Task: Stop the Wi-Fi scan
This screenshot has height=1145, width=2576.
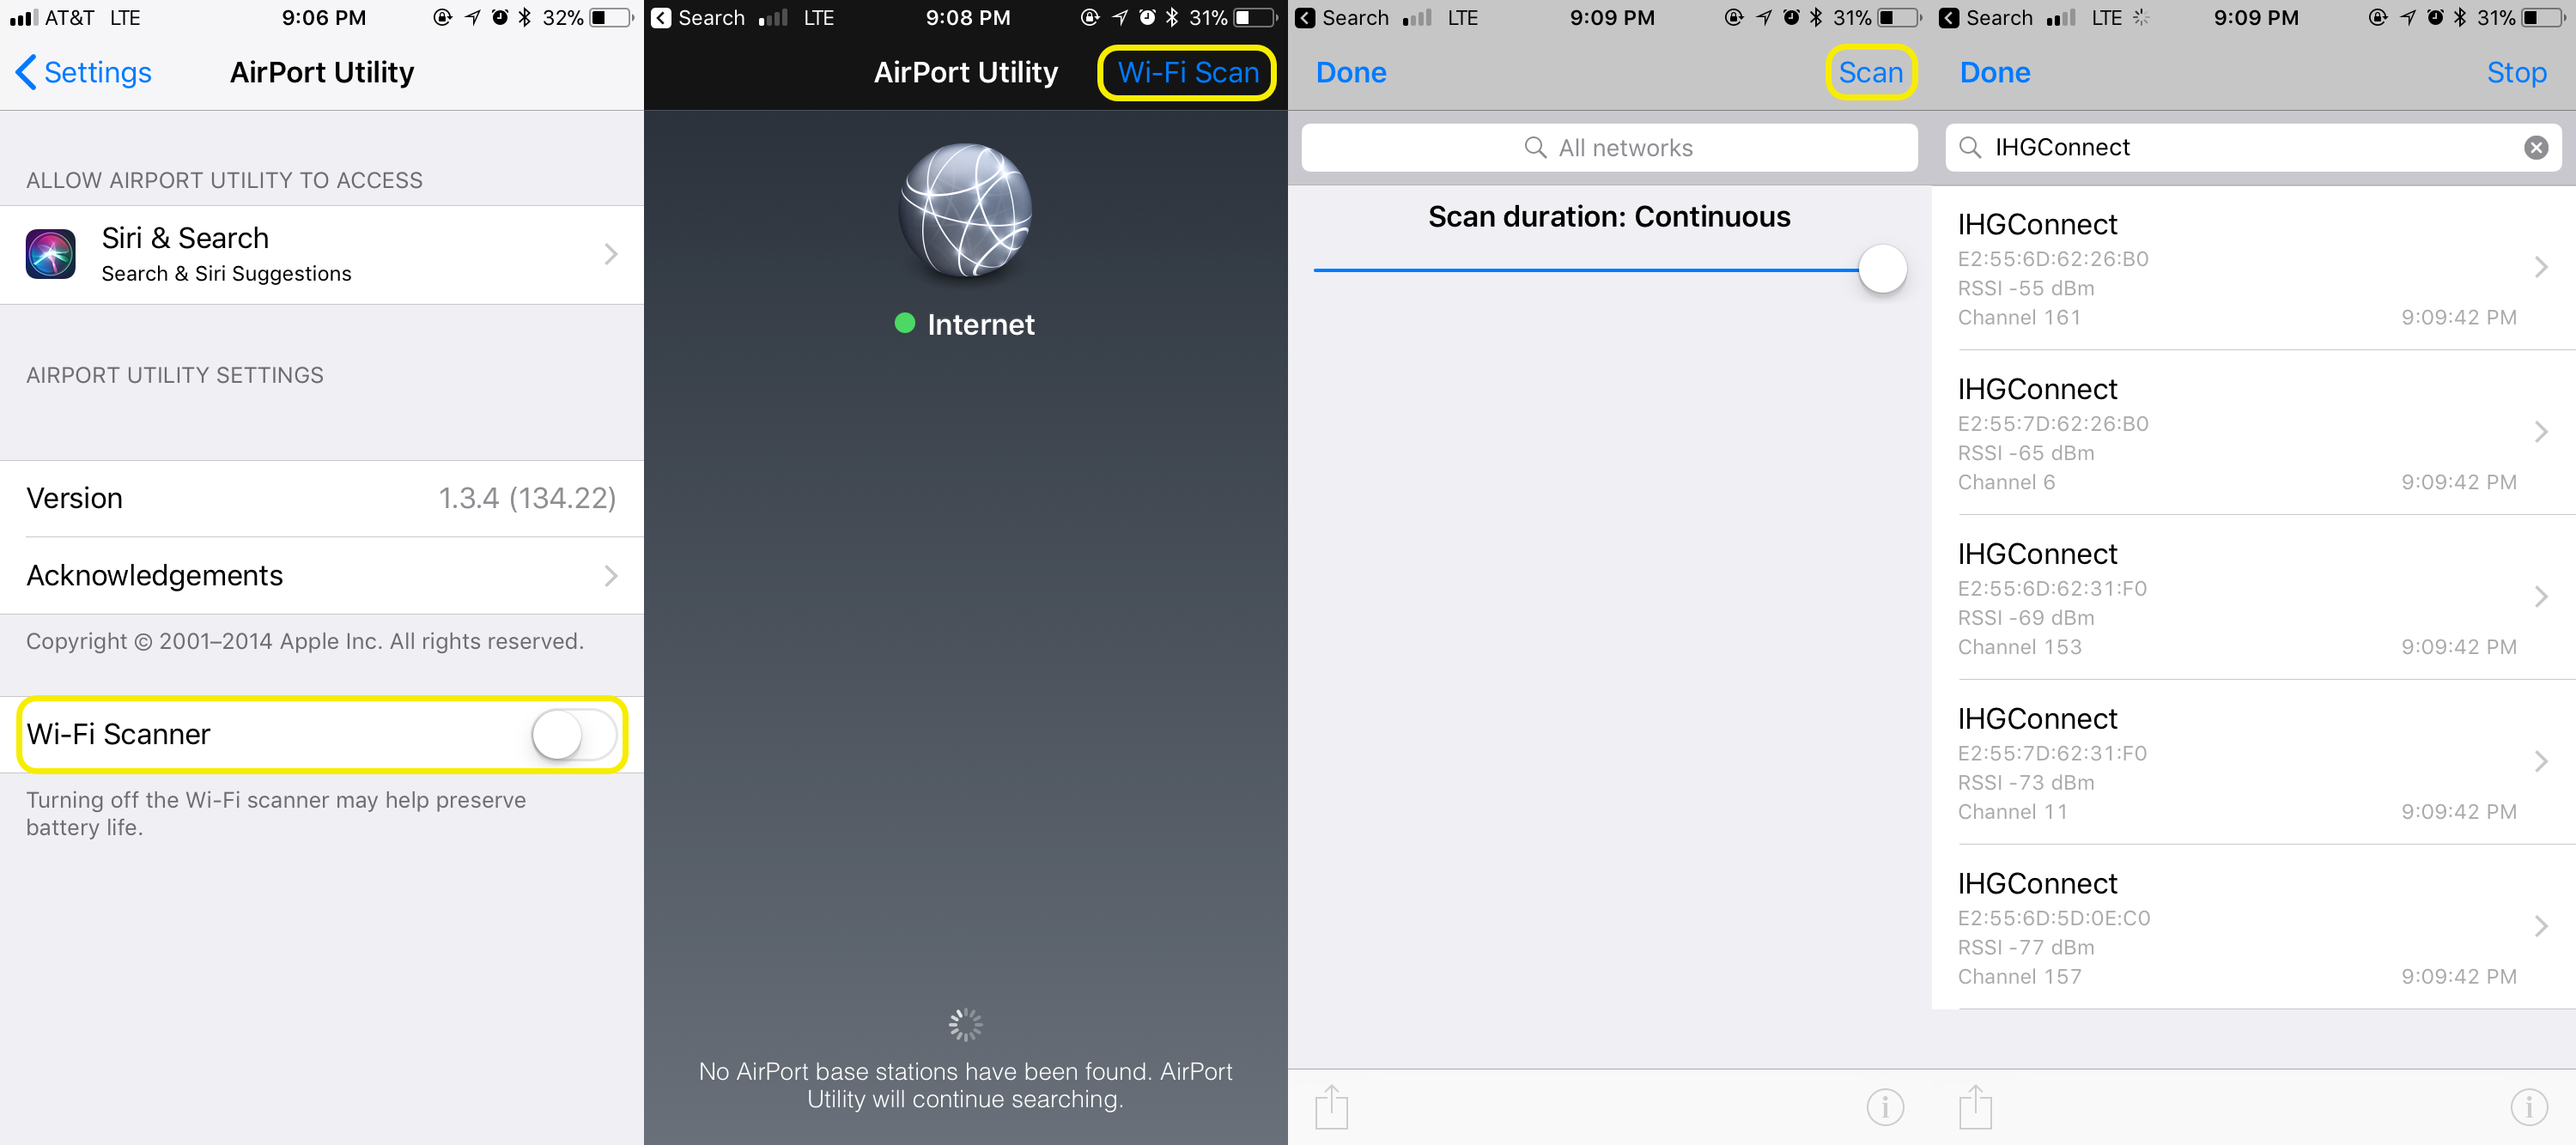Action: pyautogui.click(x=2516, y=72)
